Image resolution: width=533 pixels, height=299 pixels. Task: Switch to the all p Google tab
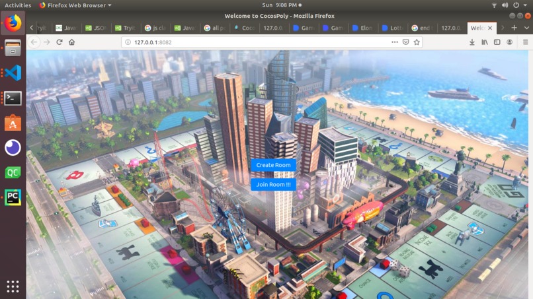click(x=214, y=28)
